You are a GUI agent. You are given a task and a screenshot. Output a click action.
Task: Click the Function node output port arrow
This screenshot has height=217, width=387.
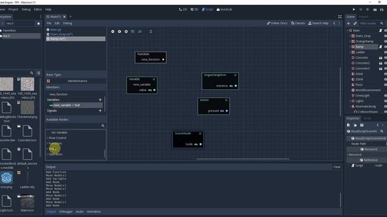click(163, 60)
